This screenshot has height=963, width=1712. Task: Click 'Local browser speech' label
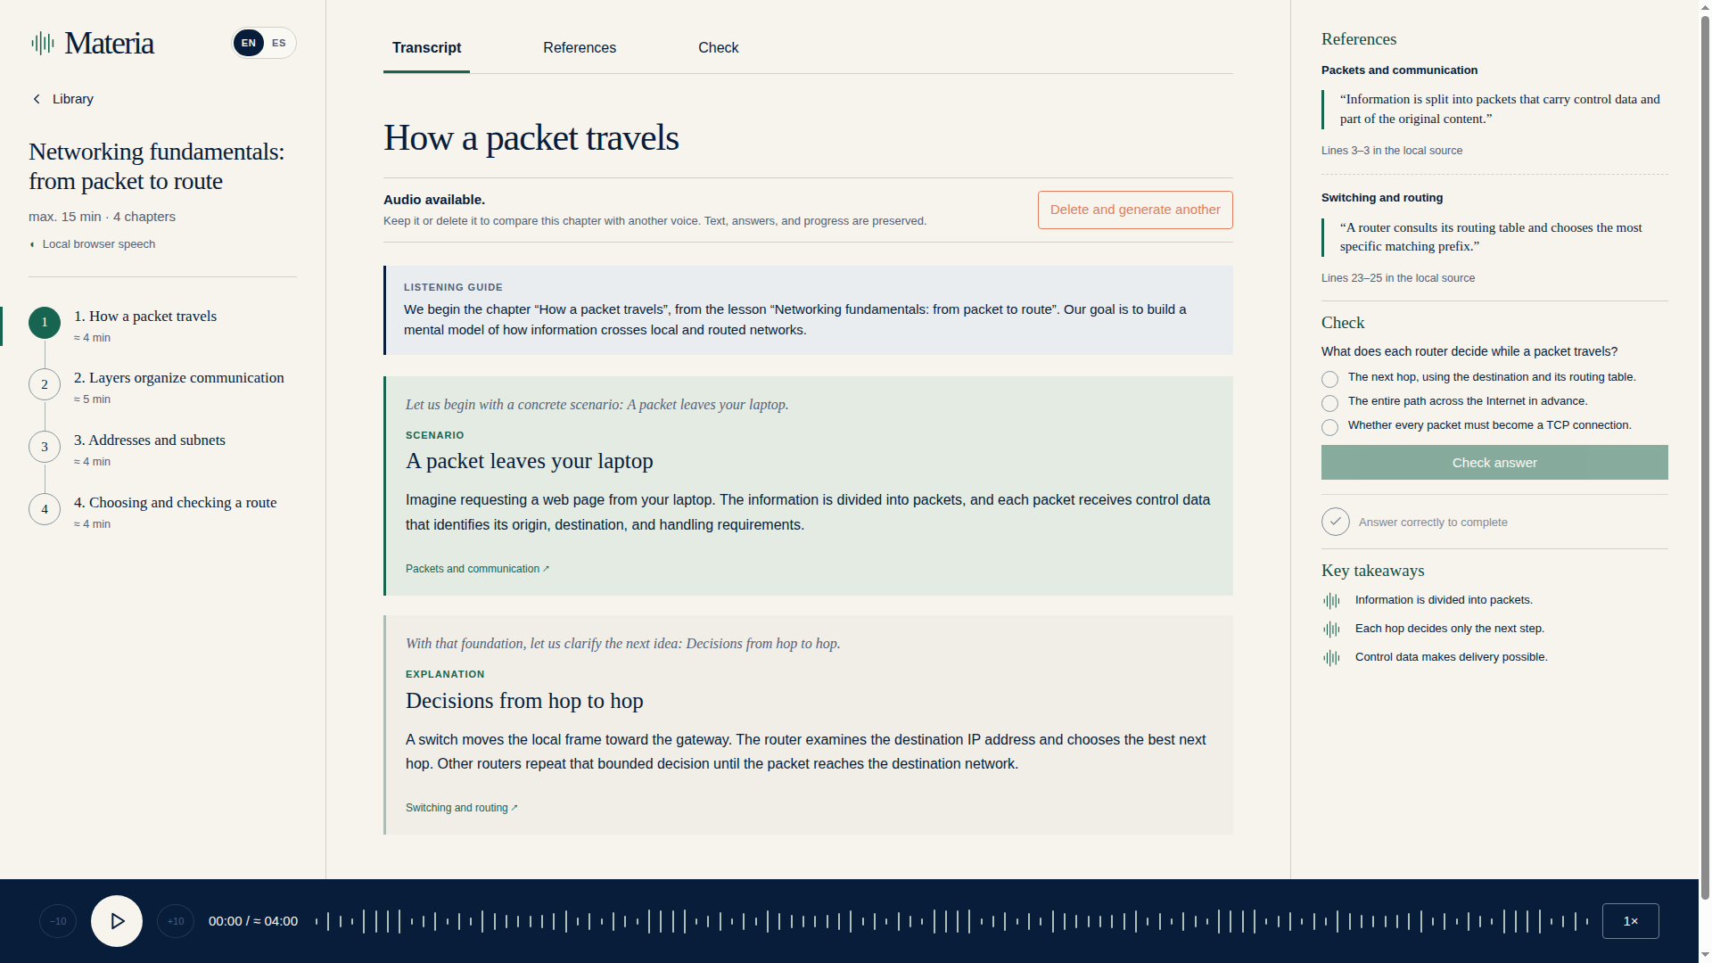[99, 244]
